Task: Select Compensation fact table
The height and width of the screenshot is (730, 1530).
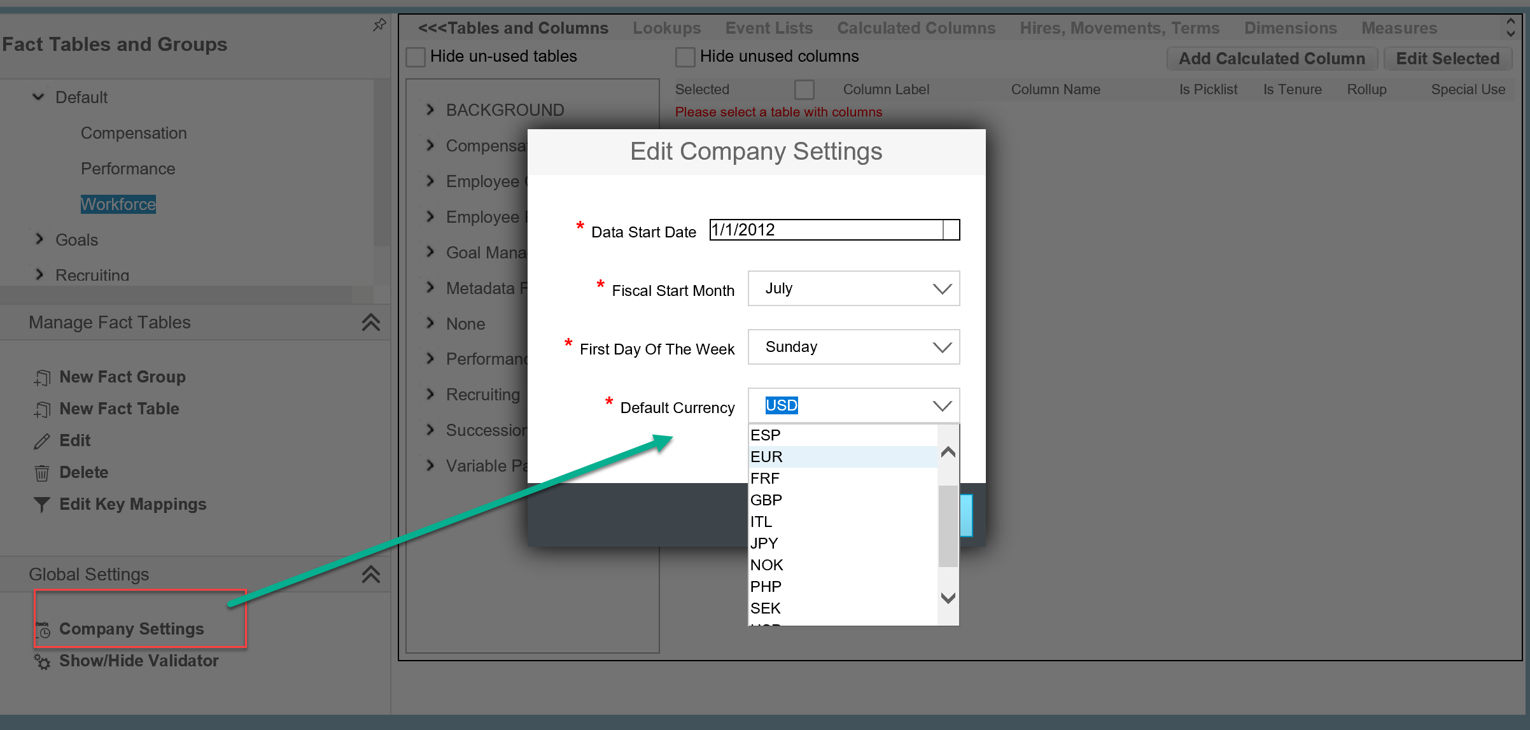Action: (x=134, y=133)
